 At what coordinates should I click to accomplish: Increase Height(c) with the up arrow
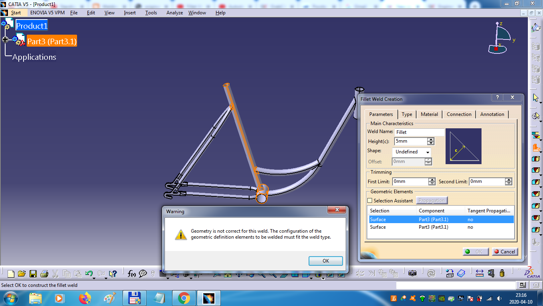coord(430,139)
